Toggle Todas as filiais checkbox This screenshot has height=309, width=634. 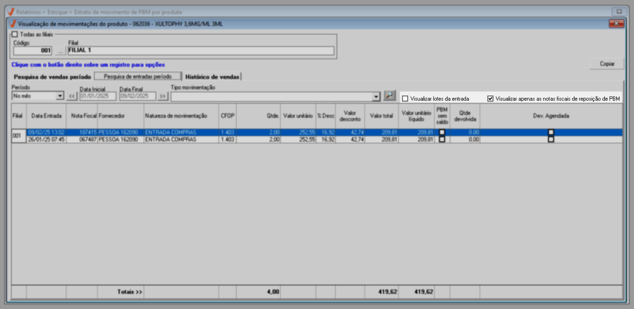(x=15, y=34)
